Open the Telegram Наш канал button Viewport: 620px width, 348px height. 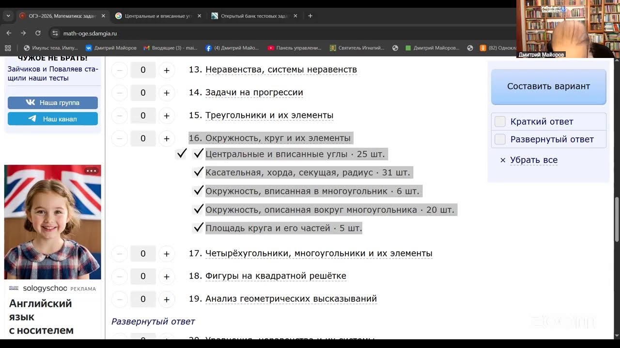tap(53, 119)
